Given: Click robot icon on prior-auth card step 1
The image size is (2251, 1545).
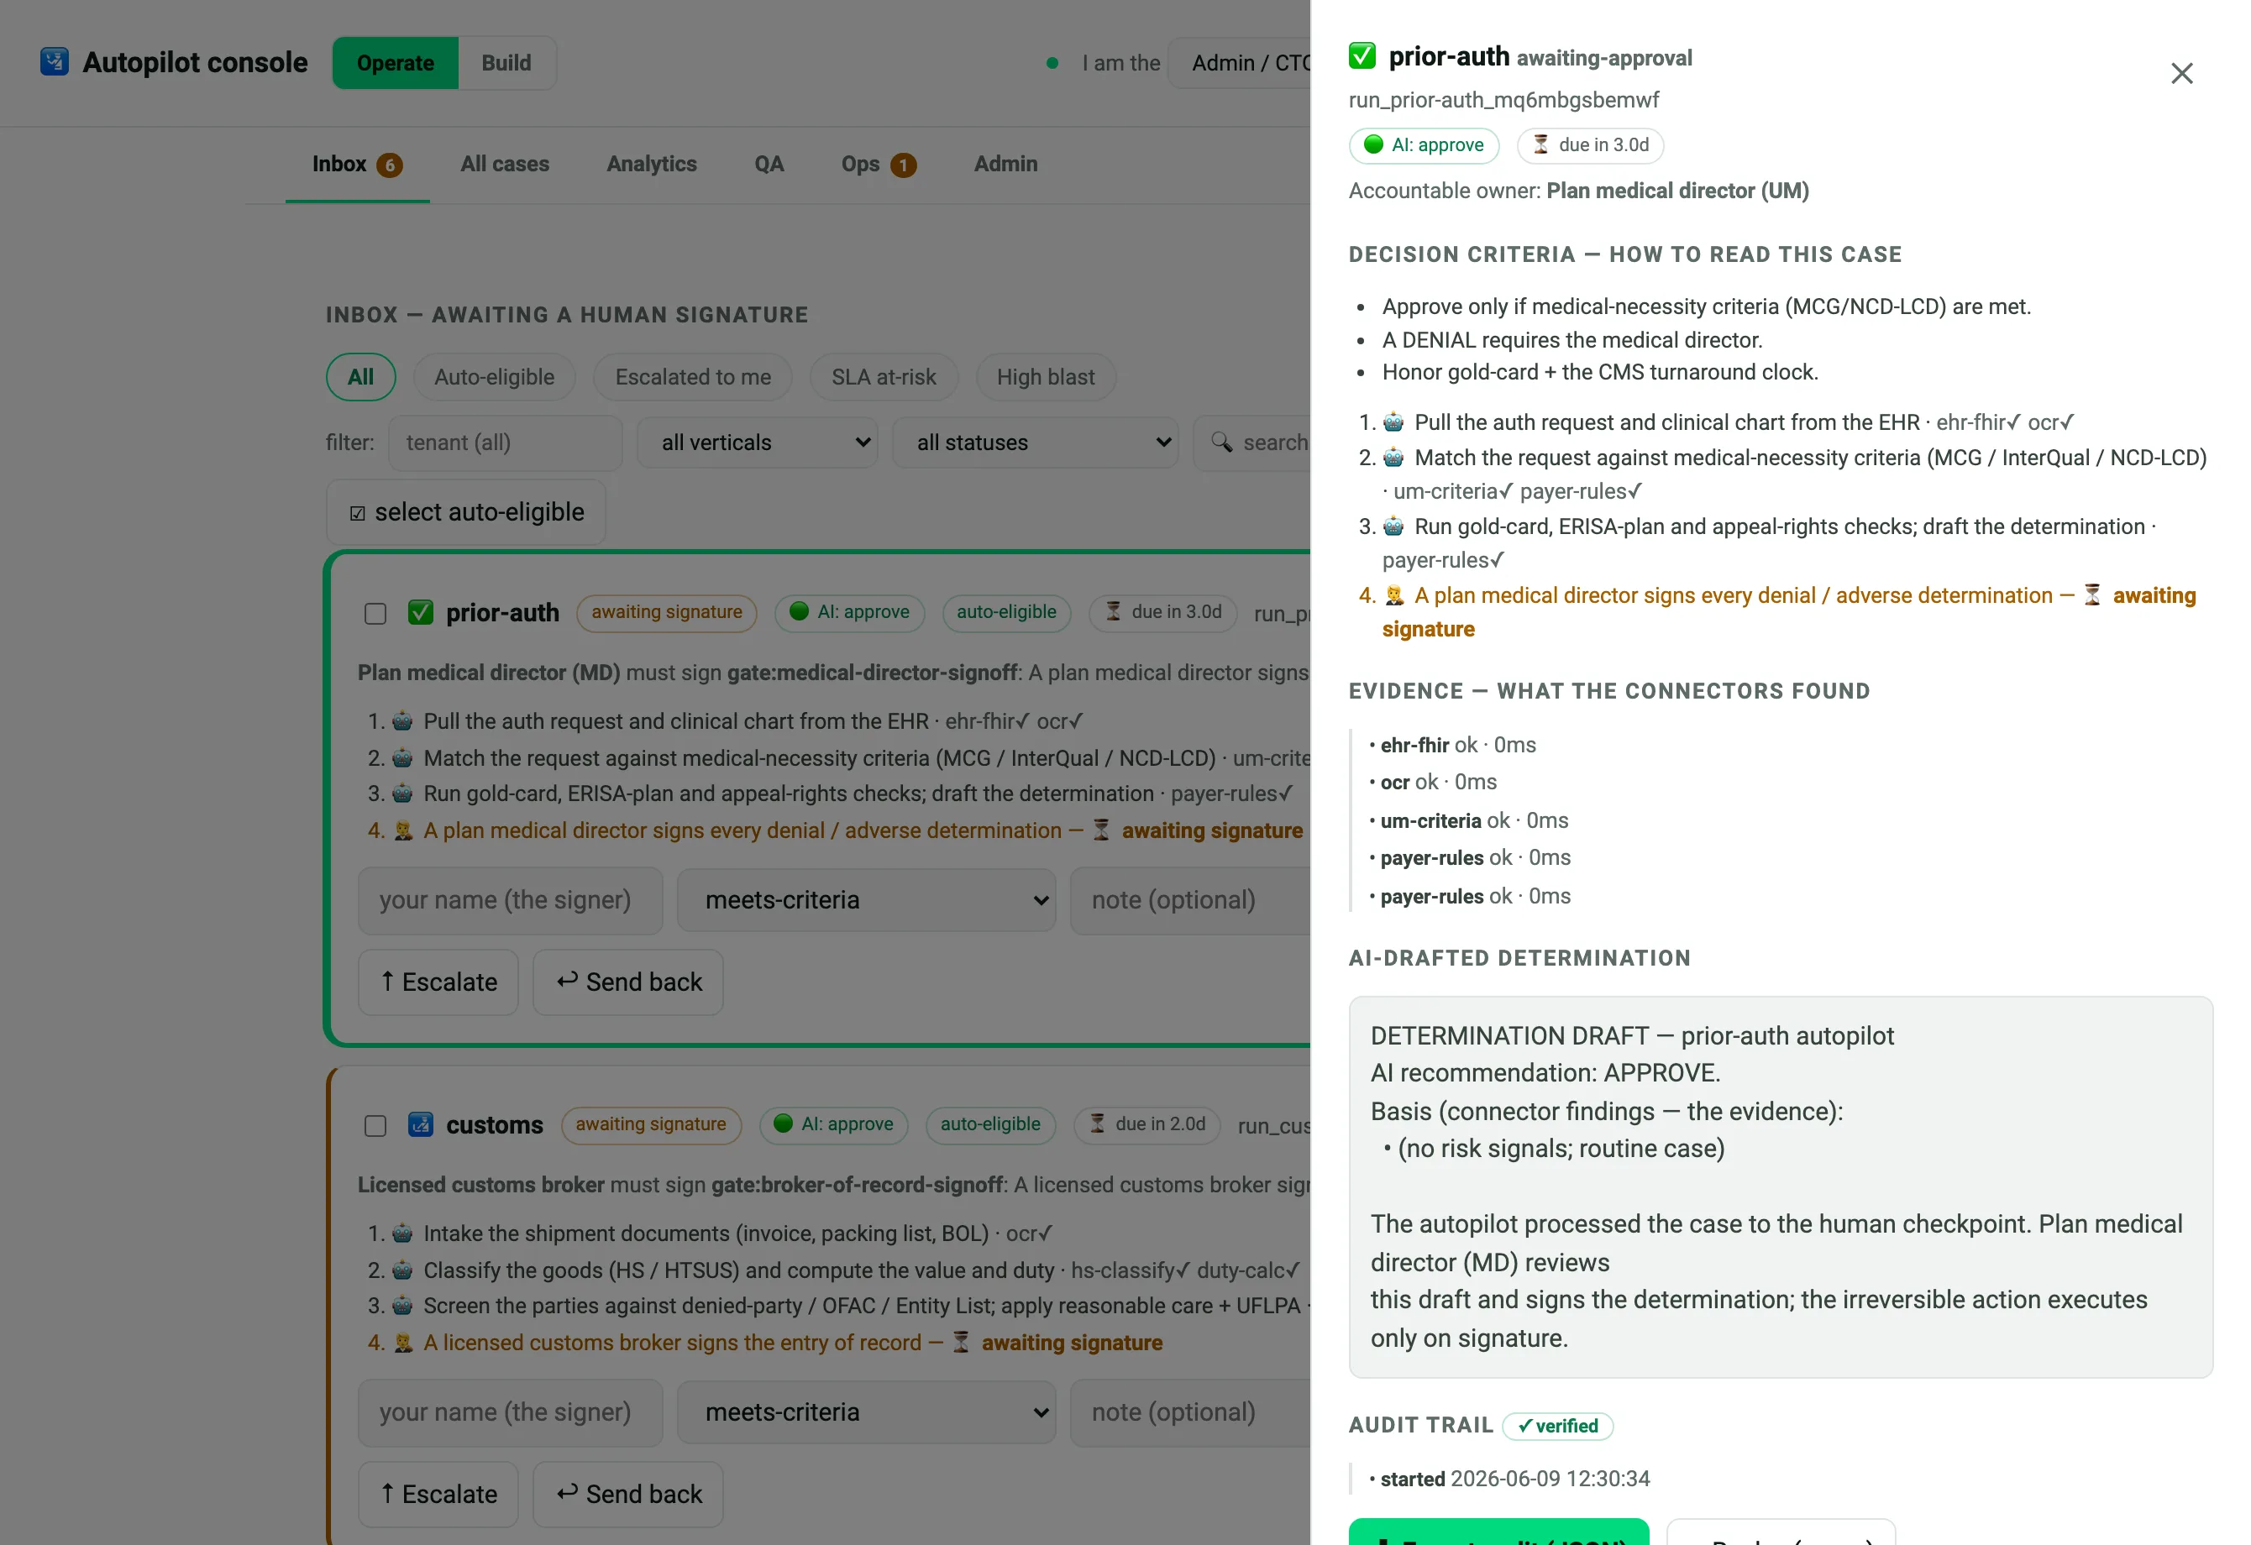Looking at the screenshot, I should point(402,722).
